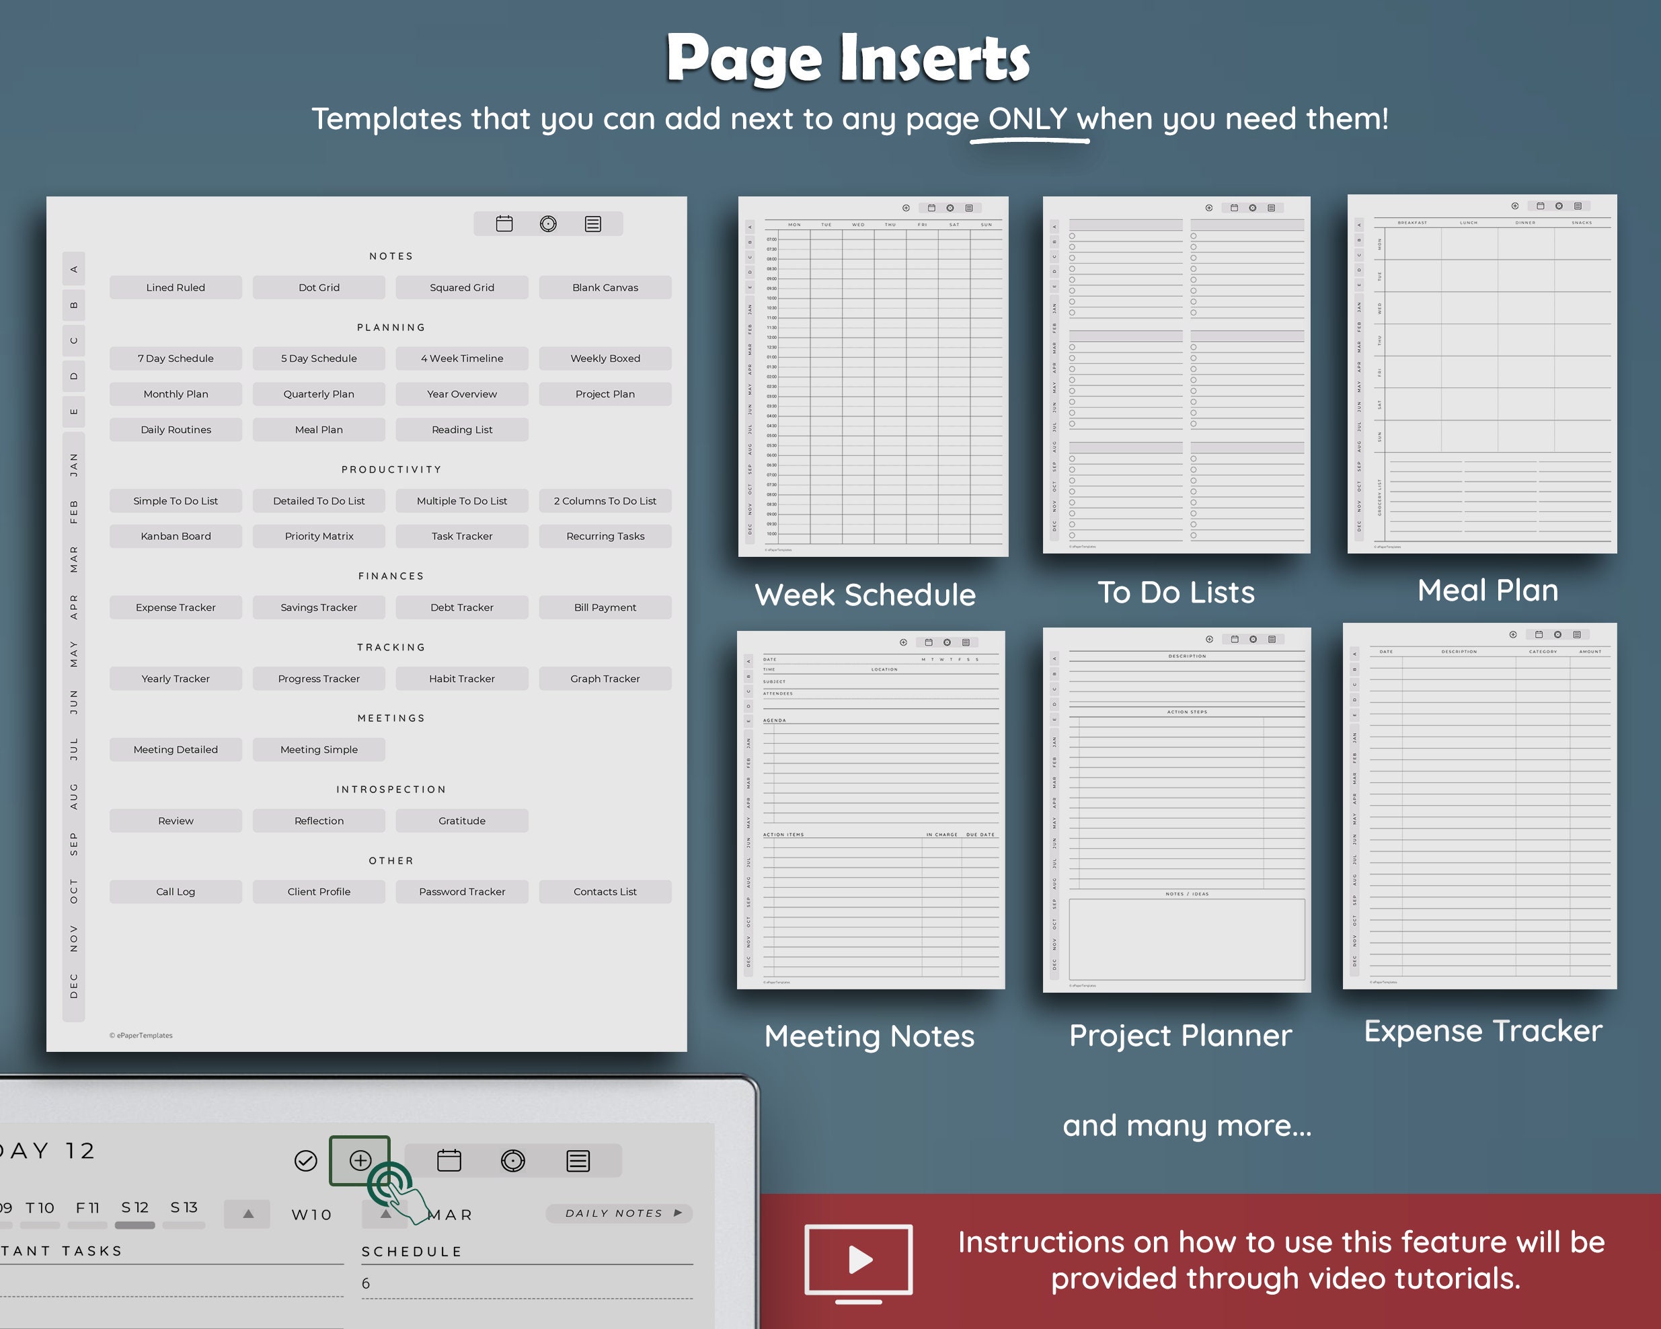Select the Dot Grid notes template

click(x=318, y=287)
